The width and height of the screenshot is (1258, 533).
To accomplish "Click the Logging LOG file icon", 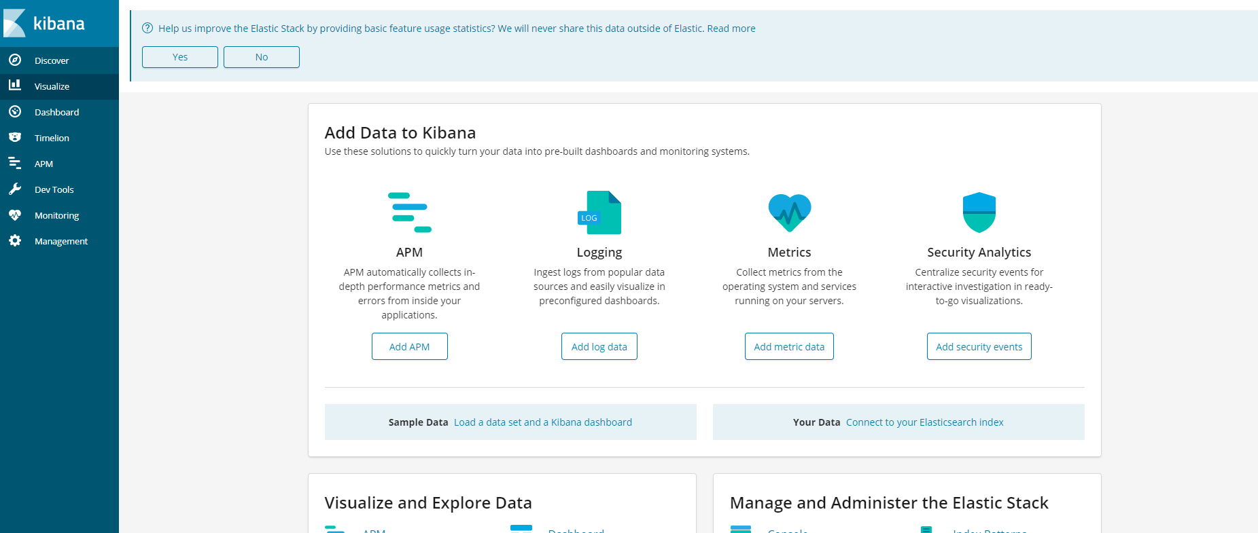I will 599,213.
